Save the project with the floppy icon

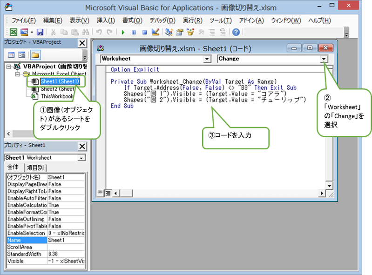[40, 32]
